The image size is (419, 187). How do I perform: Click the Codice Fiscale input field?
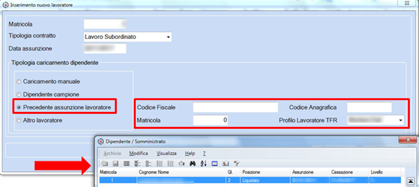(236, 107)
